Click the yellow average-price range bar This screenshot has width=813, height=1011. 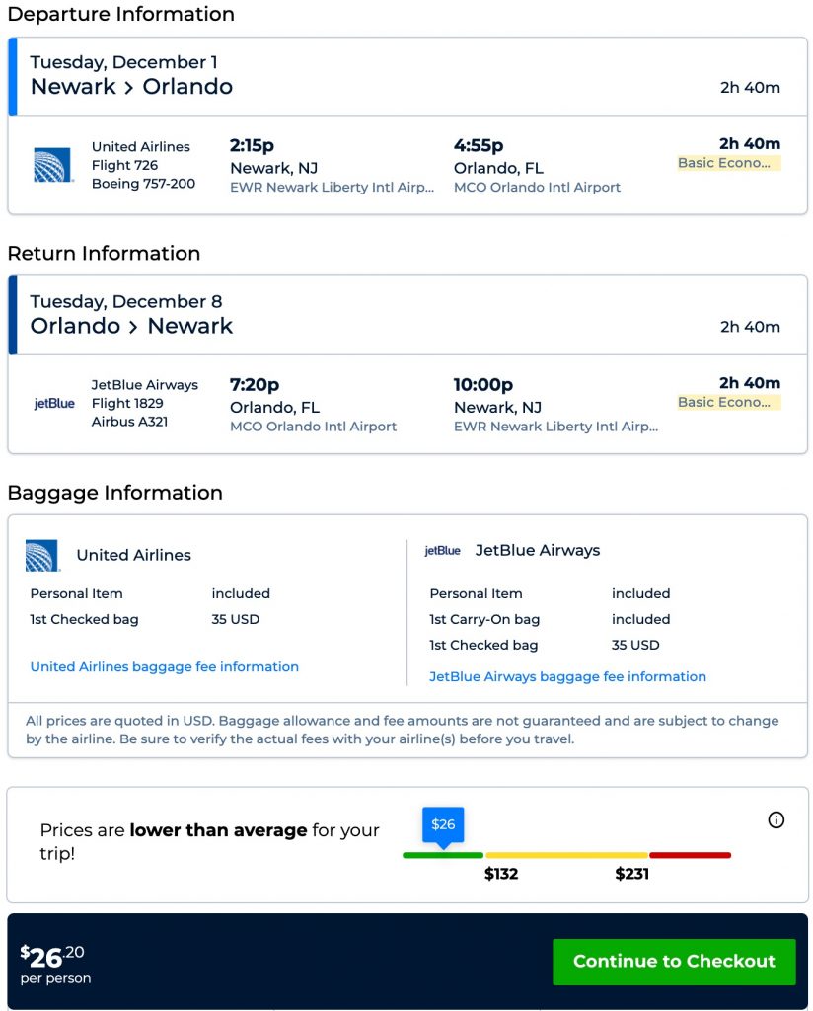point(566,855)
